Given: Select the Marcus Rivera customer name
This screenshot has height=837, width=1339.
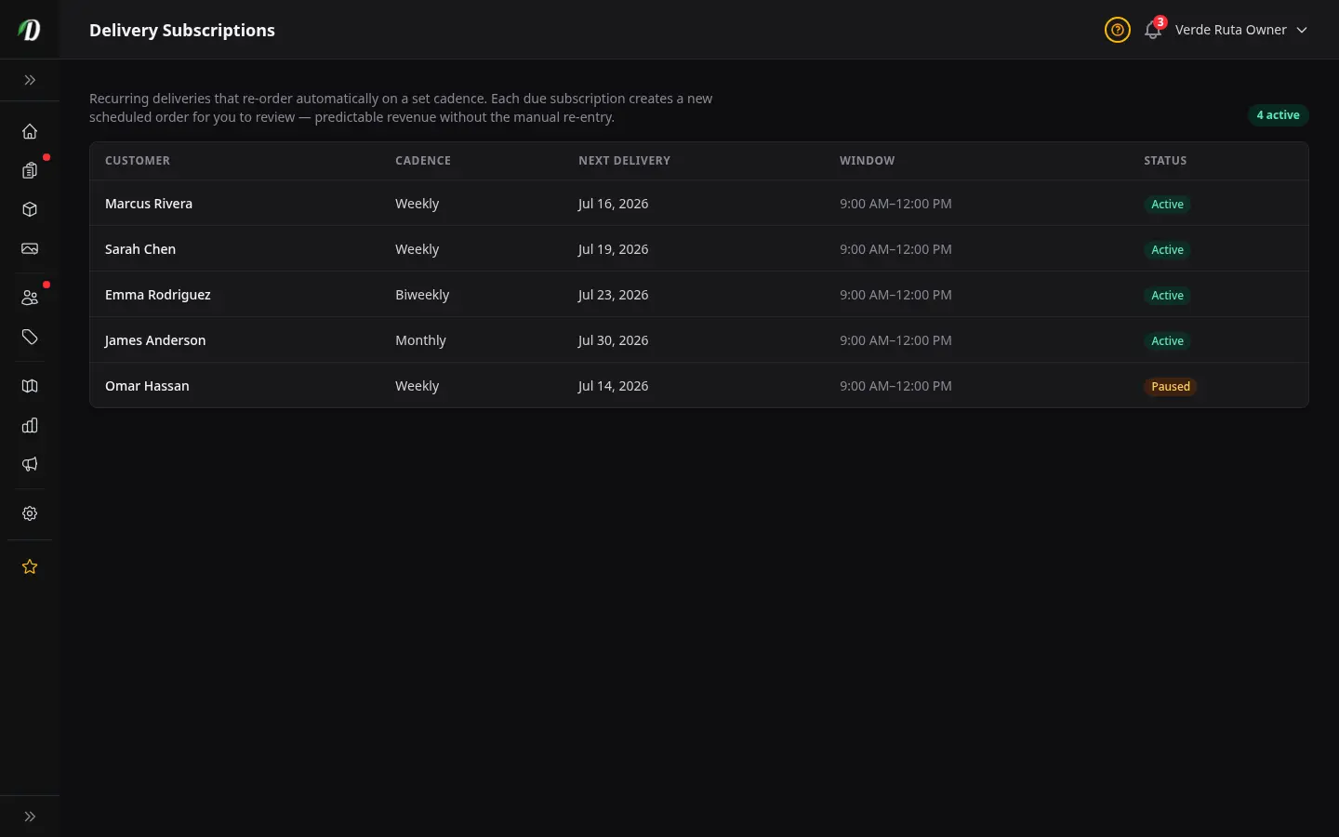Looking at the screenshot, I should (149, 204).
